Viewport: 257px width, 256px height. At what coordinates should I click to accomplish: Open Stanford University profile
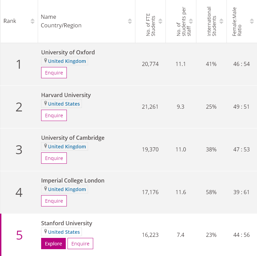pyautogui.click(x=66, y=223)
